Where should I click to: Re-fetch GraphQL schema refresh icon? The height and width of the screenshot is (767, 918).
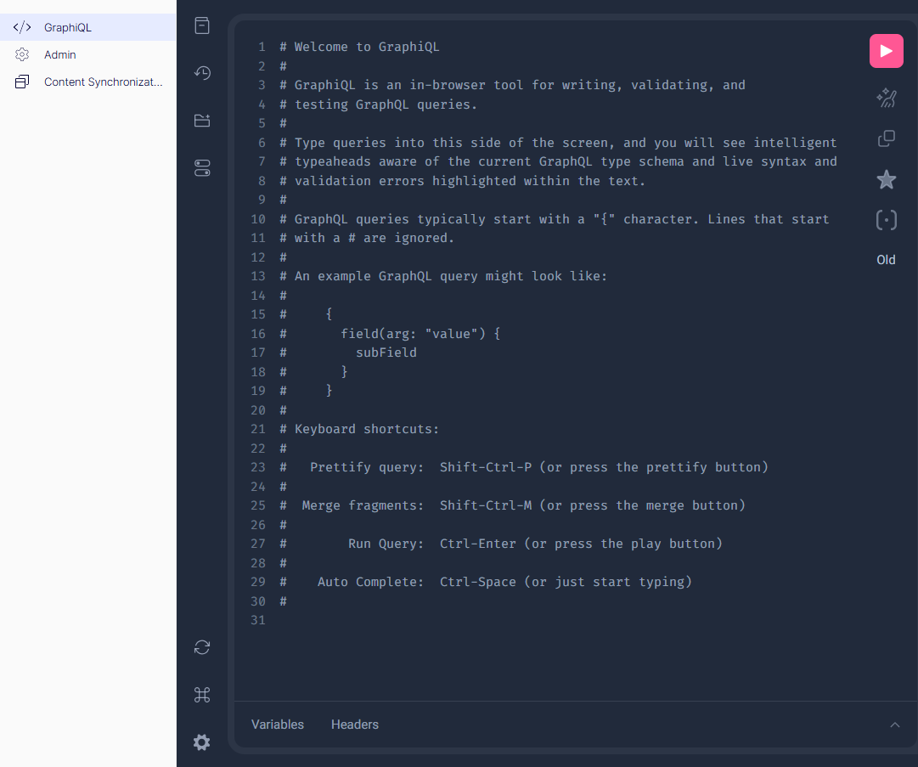202,647
